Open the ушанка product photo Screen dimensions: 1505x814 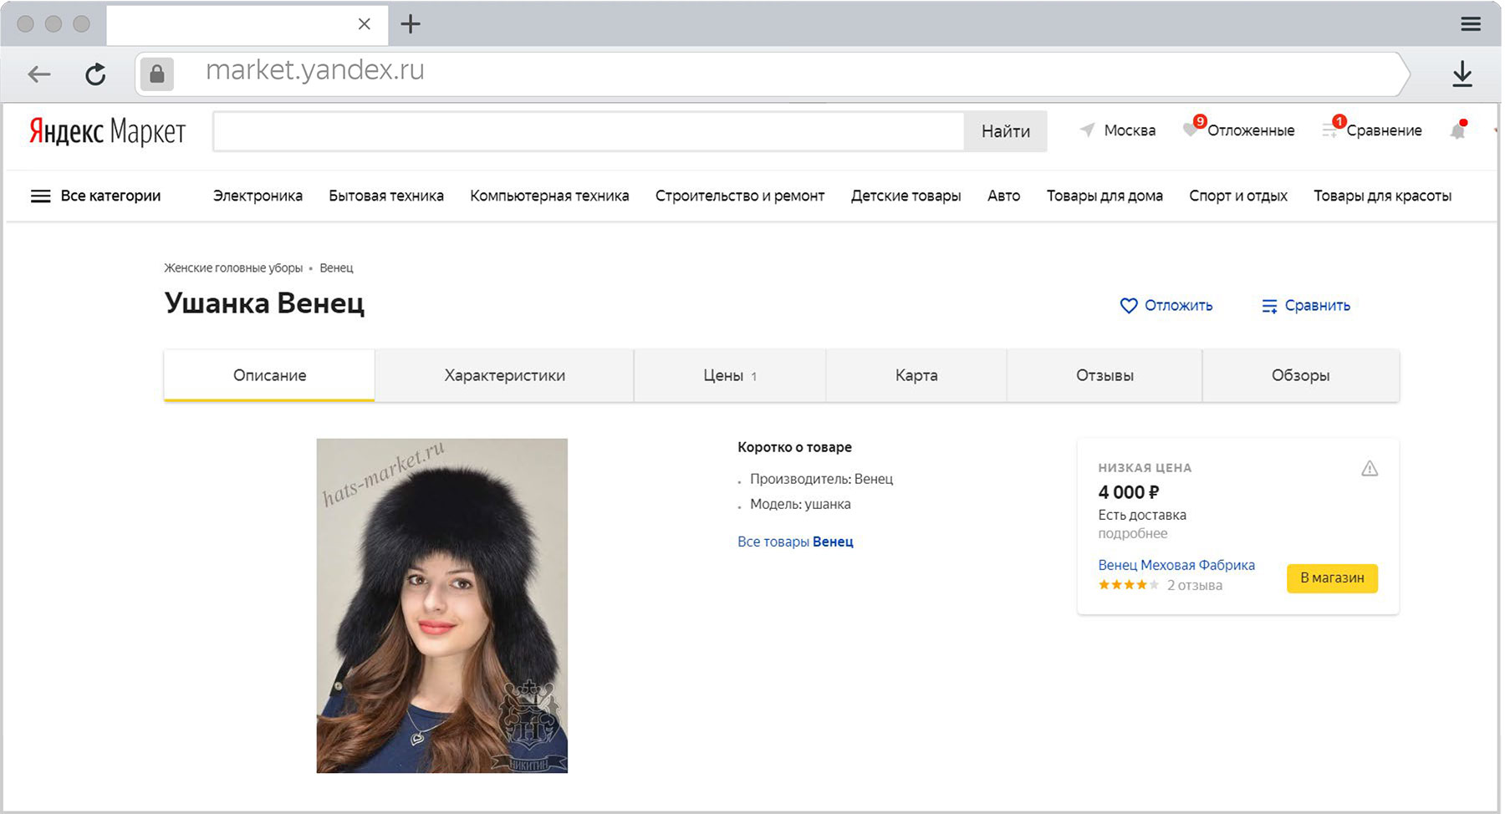441,606
